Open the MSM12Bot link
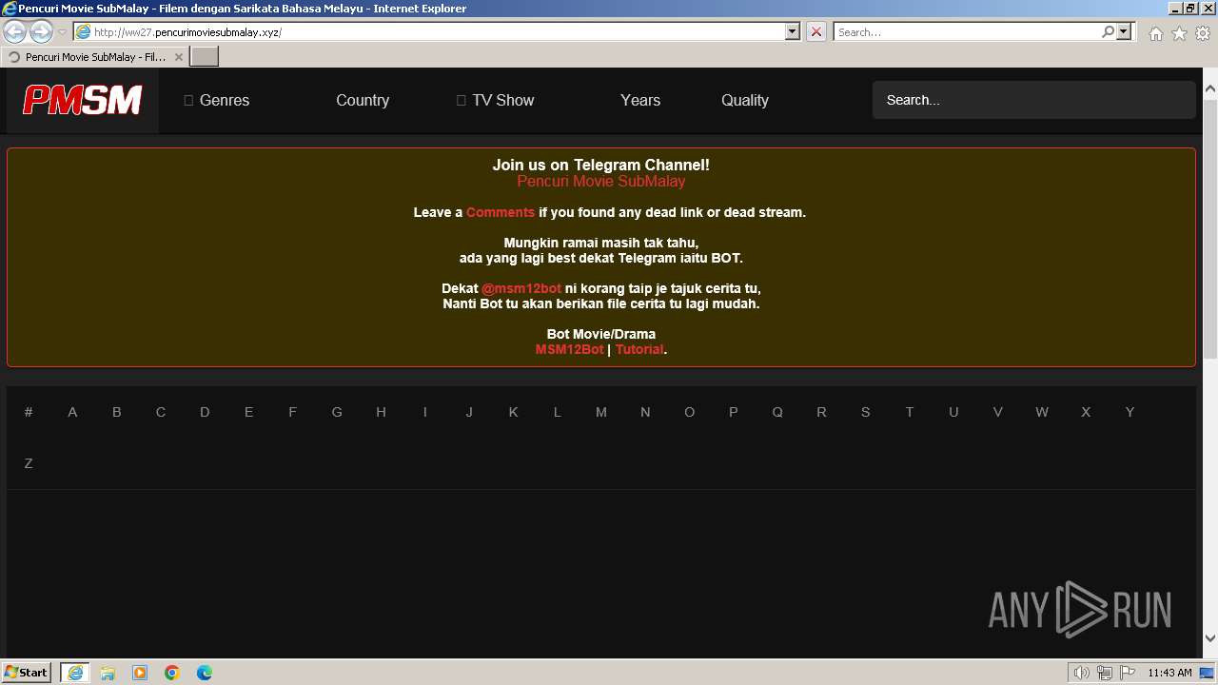 click(569, 349)
